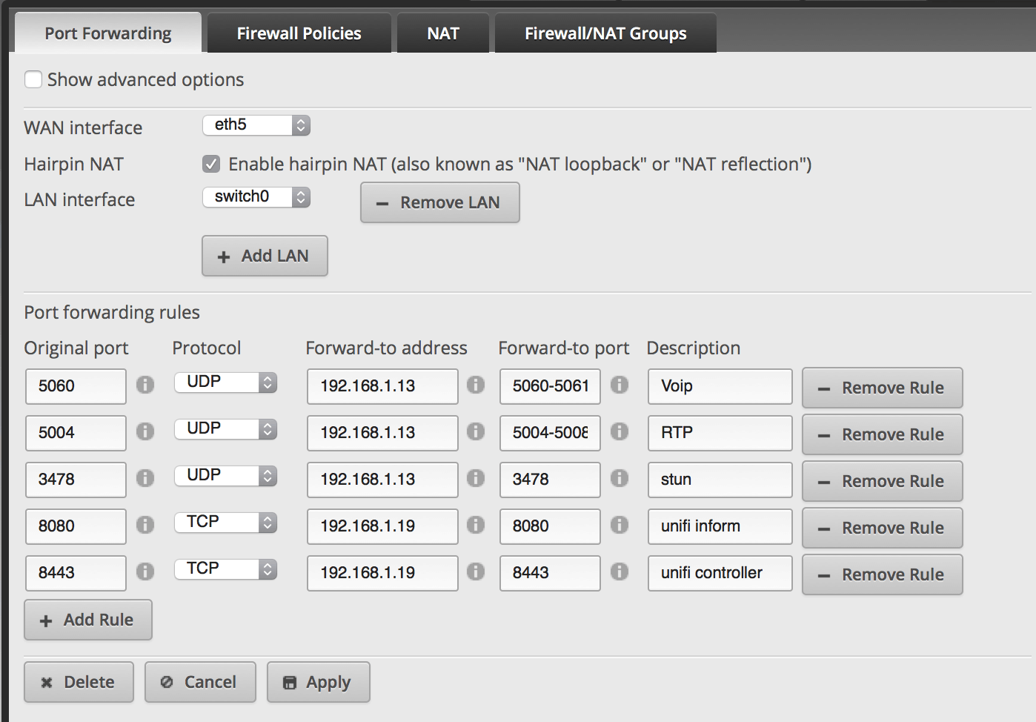
Task: Click info icon beside original port 8443
Action: pyautogui.click(x=145, y=572)
